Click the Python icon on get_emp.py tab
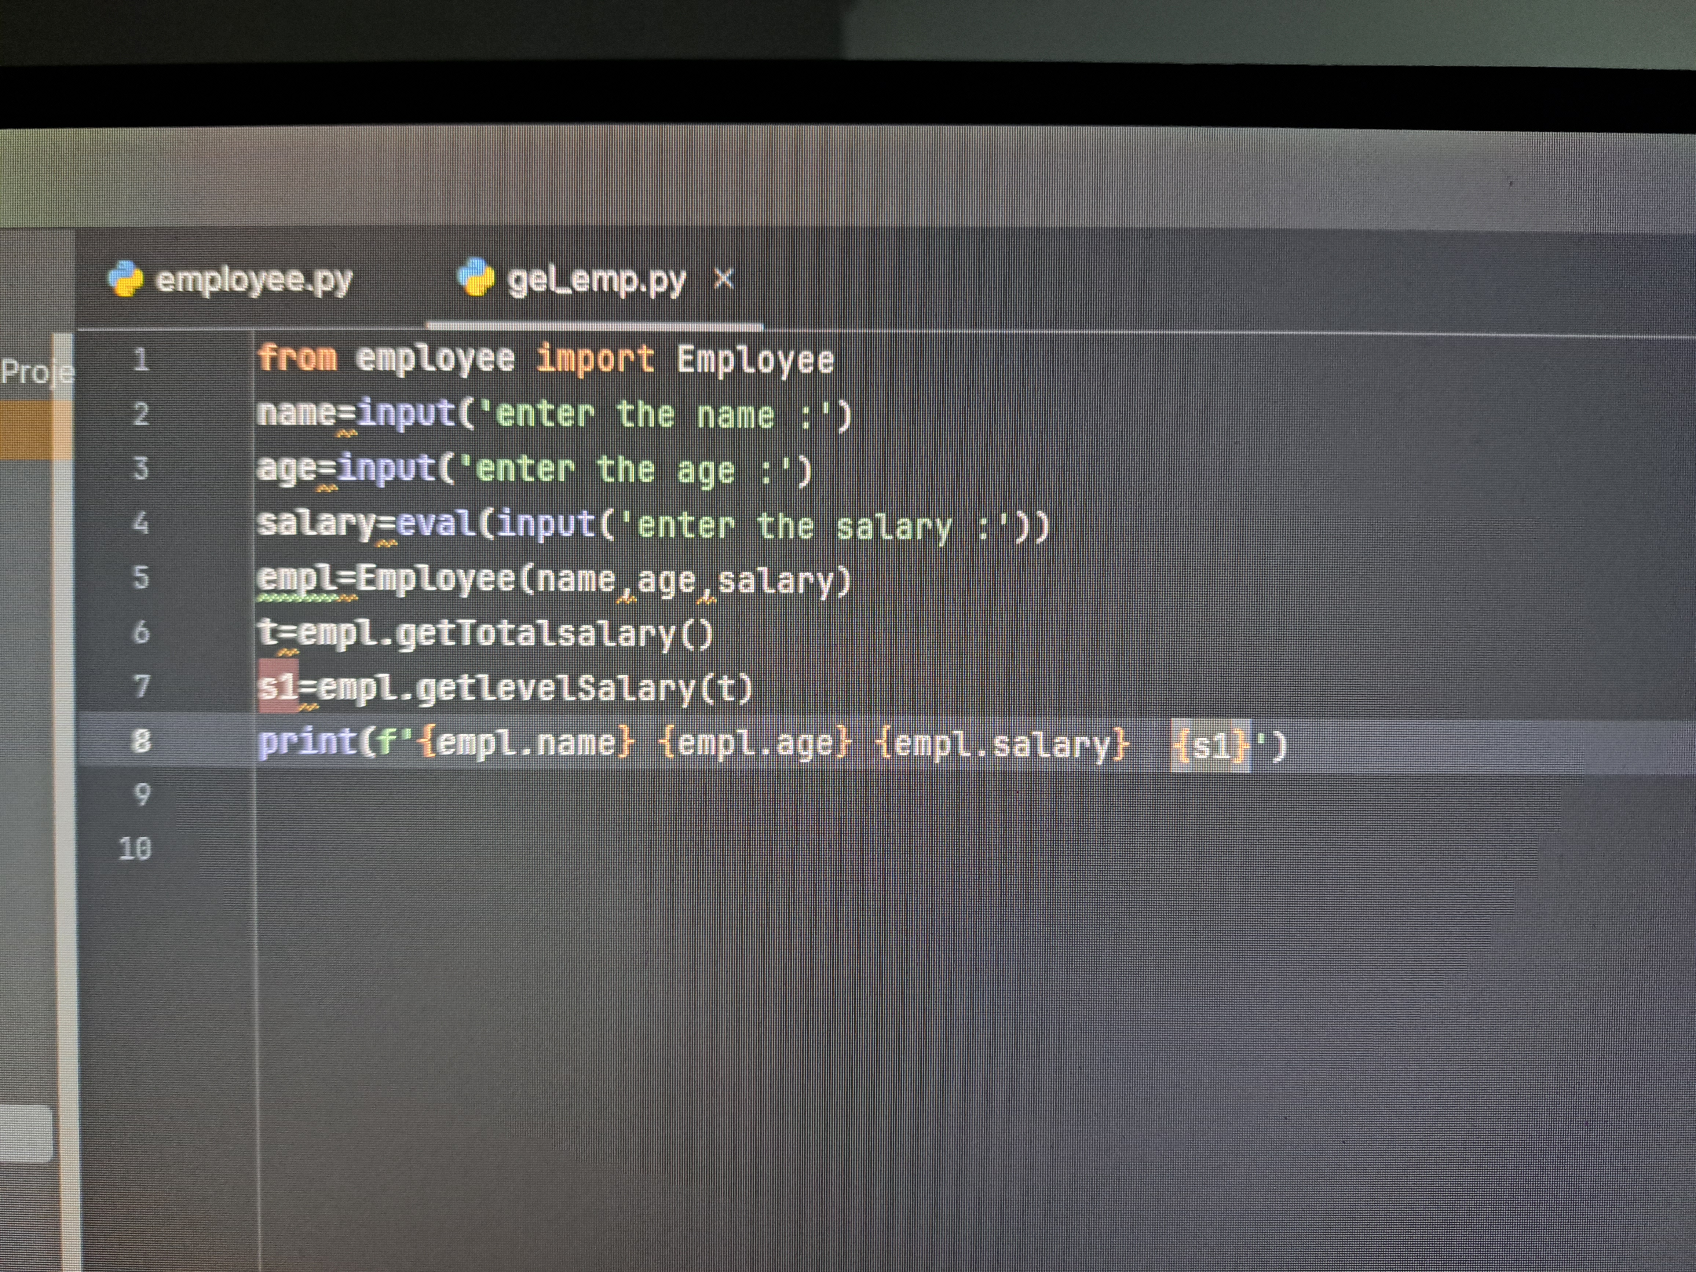Image resolution: width=1696 pixels, height=1272 pixels. point(476,277)
